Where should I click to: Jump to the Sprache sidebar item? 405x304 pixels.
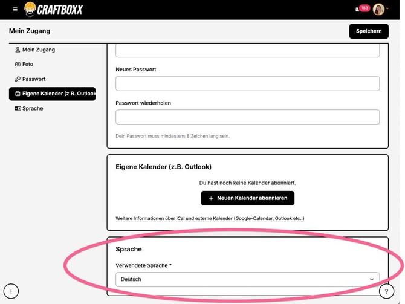[x=33, y=108]
